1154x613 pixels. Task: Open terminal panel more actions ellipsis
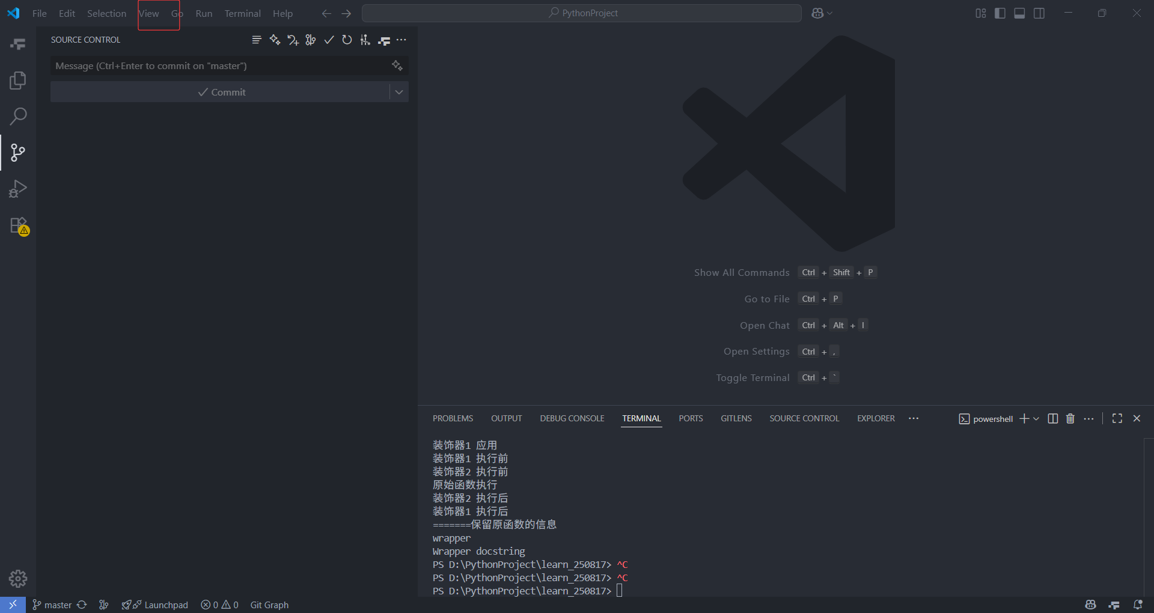point(1088,418)
